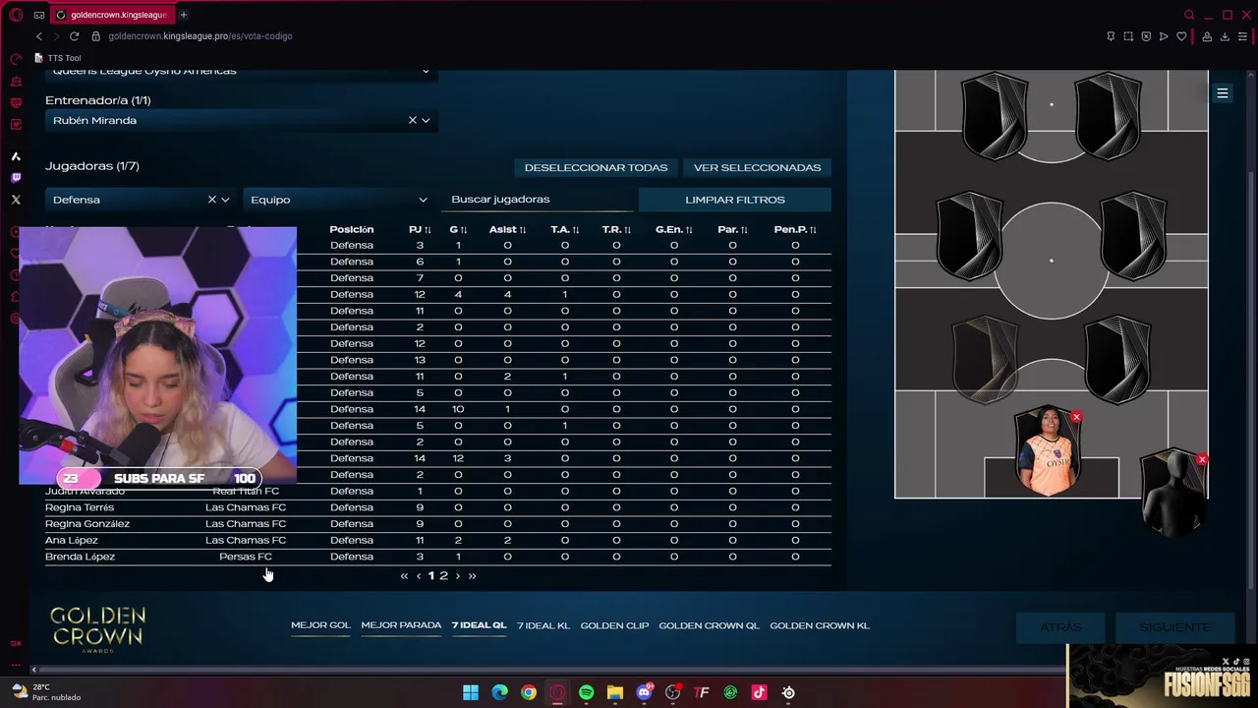This screenshot has height=708, width=1258.
Task: Click VER SELECCIONADAS button
Action: pos(757,167)
